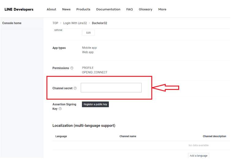Select FAQ in the top navigation
The image size is (244, 167).
pos(130,9)
